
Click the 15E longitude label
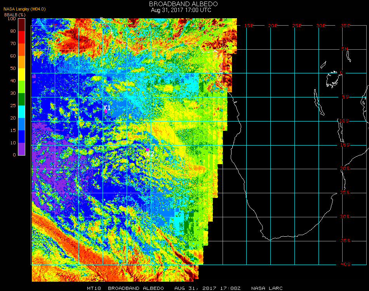tap(249, 26)
